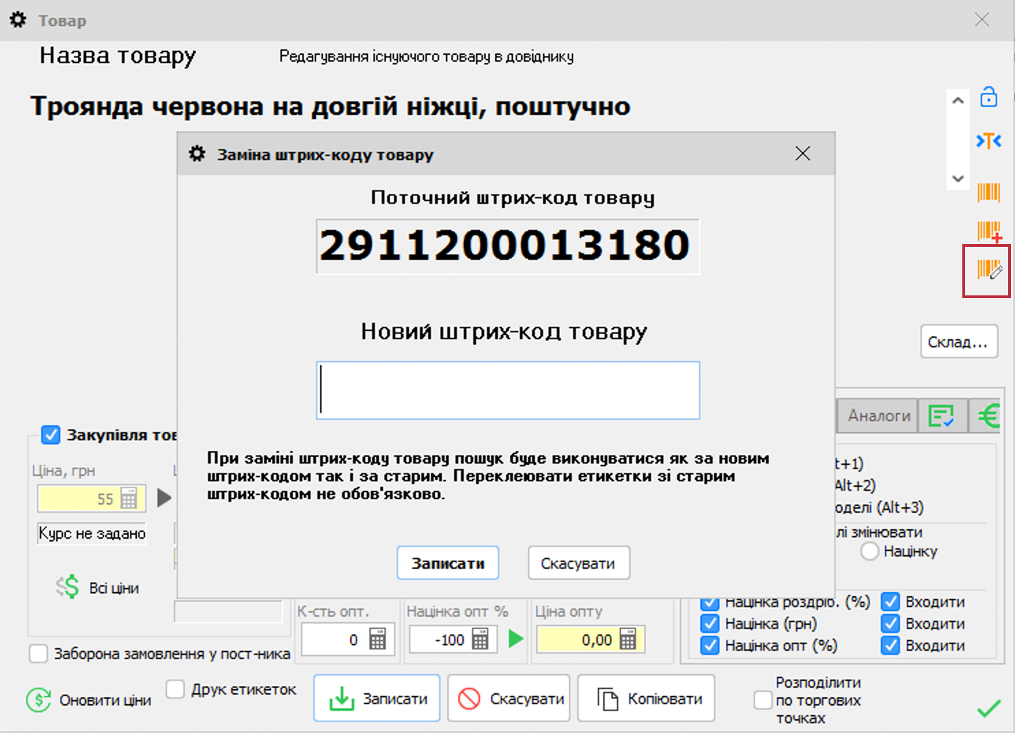Switch to the Аналоги tab
The height and width of the screenshot is (733, 1015).
878,415
